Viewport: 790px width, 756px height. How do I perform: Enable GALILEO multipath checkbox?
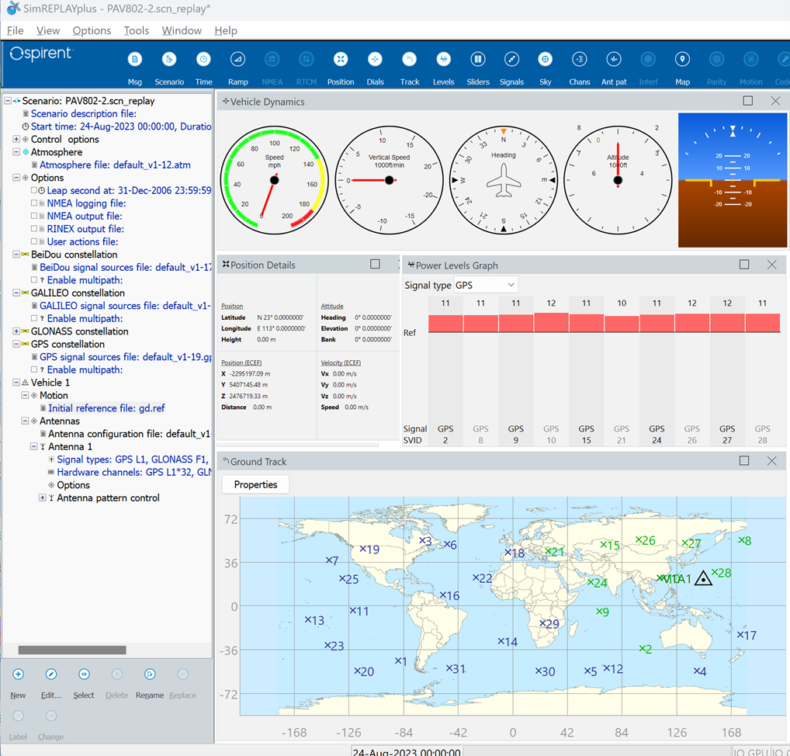[x=33, y=318]
